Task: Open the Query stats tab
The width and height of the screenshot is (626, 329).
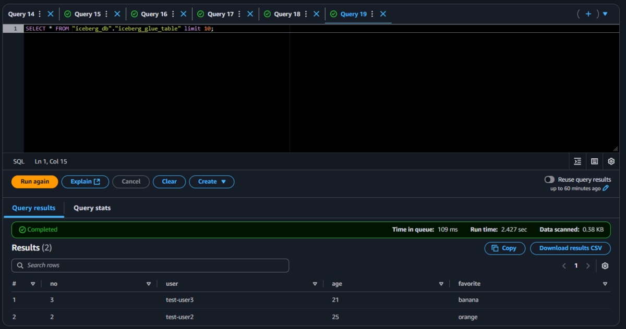Action: pyautogui.click(x=92, y=208)
